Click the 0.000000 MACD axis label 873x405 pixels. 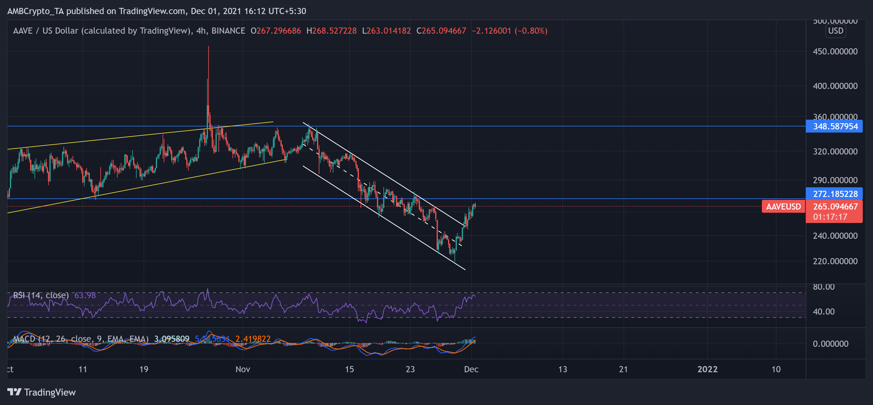pos(830,344)
